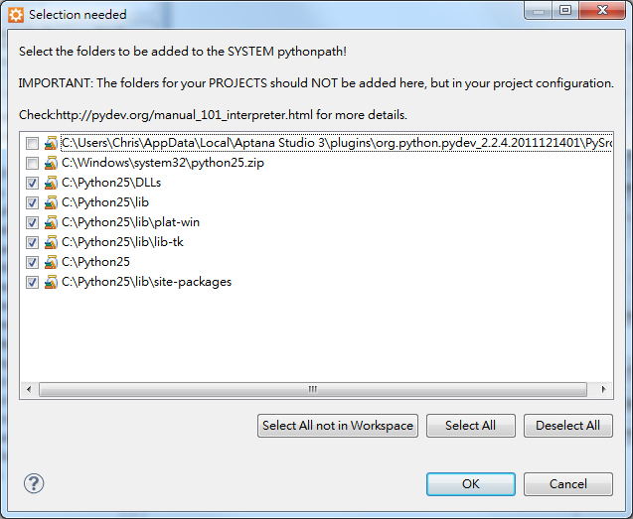
Task: Click the Selection needed gear icon in title bar
Action: 16,15
